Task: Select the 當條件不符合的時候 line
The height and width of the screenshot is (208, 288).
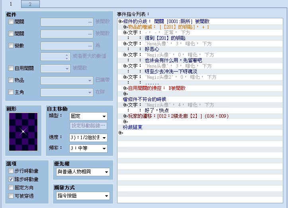Action: [x=200, y=99]
